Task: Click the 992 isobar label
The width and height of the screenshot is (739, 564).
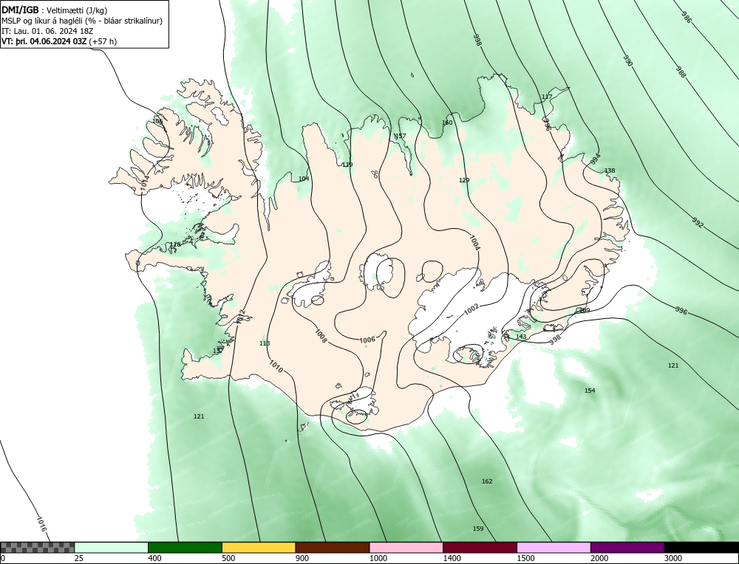Action: pos(698,222)
